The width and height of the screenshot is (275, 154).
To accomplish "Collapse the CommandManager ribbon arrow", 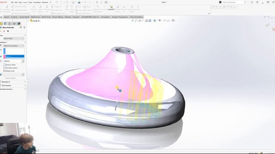I will coord(209,14).
